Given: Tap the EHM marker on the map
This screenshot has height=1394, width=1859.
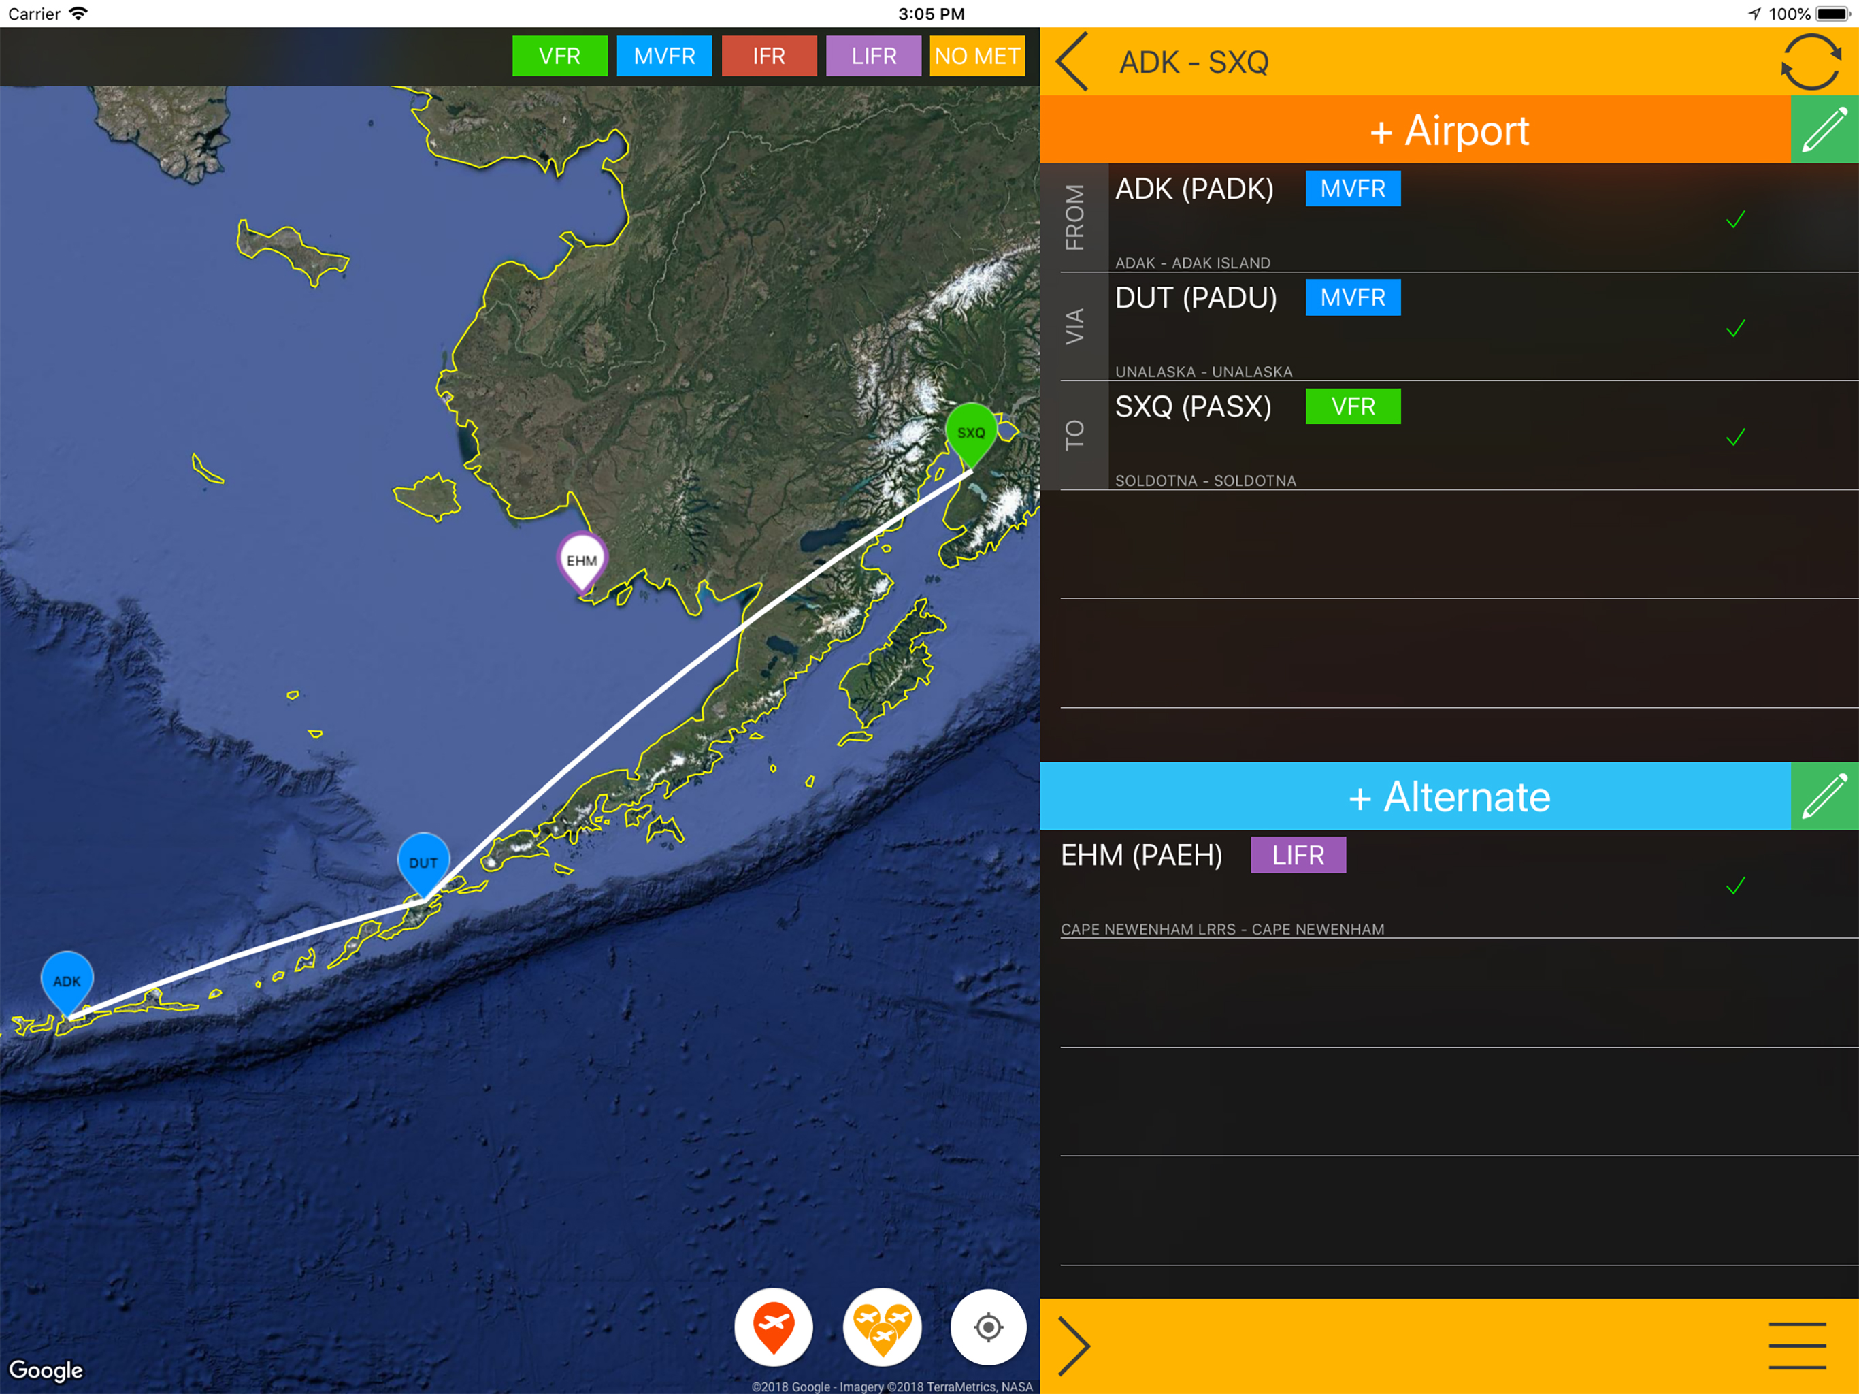Looking at the screenshot, I should (582, 560).
